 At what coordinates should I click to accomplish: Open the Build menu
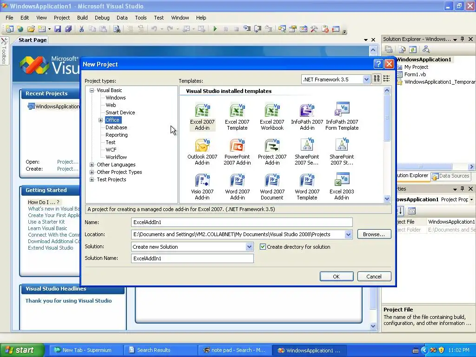point(82,18)
